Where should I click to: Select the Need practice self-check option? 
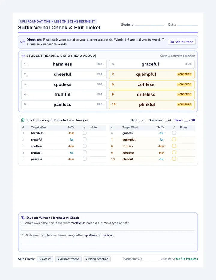click(x=97, y=259)
